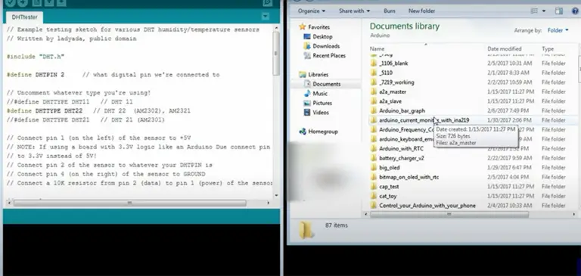Click the folder icon beside battery_charger_v2
This screenshot has width=581, height=276.
click(x=374, y=158)
